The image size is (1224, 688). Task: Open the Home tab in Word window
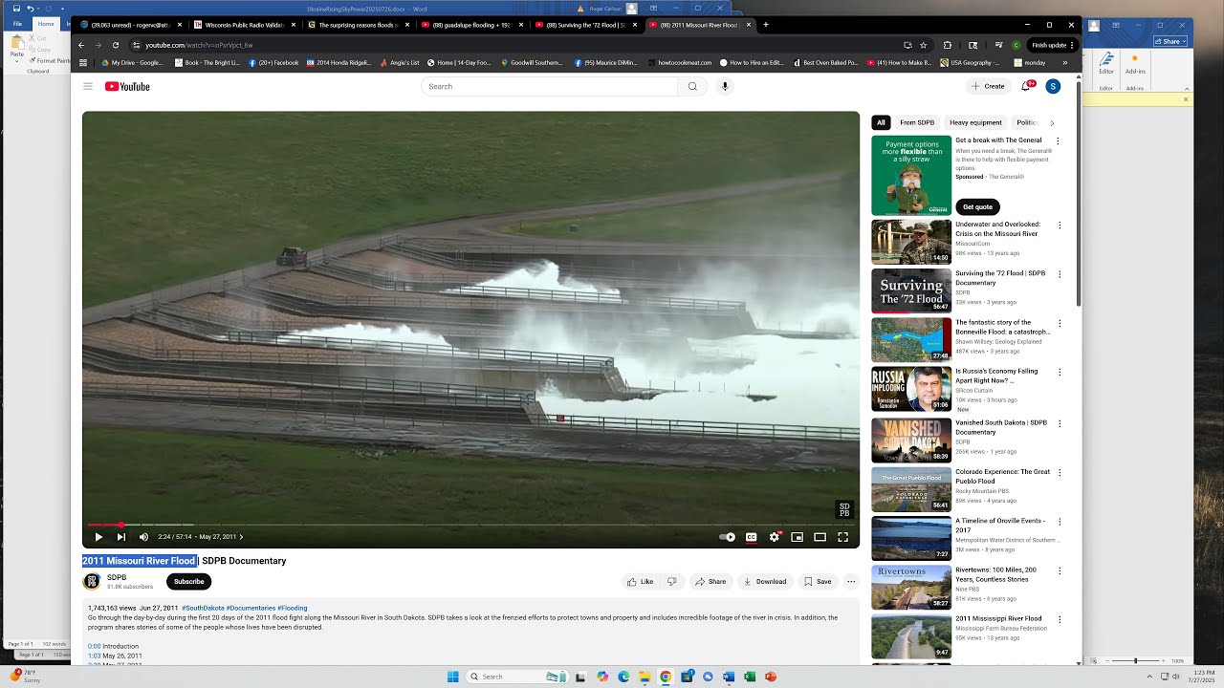45,24
